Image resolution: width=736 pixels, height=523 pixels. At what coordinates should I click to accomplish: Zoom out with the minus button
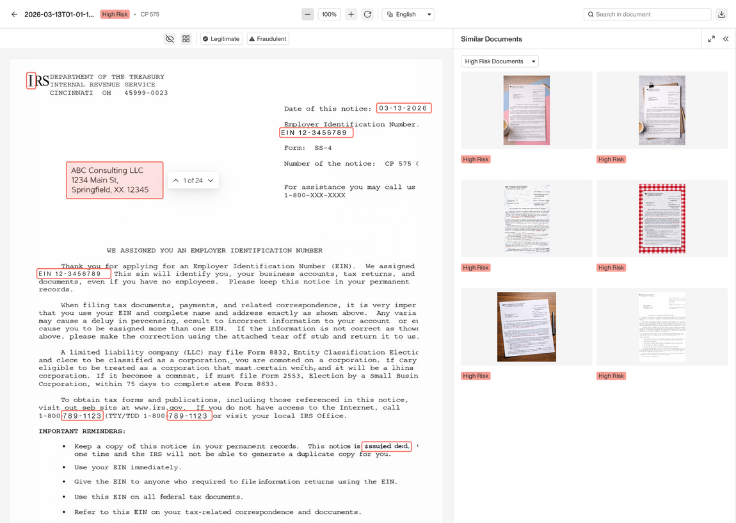[x=307, y=14]
